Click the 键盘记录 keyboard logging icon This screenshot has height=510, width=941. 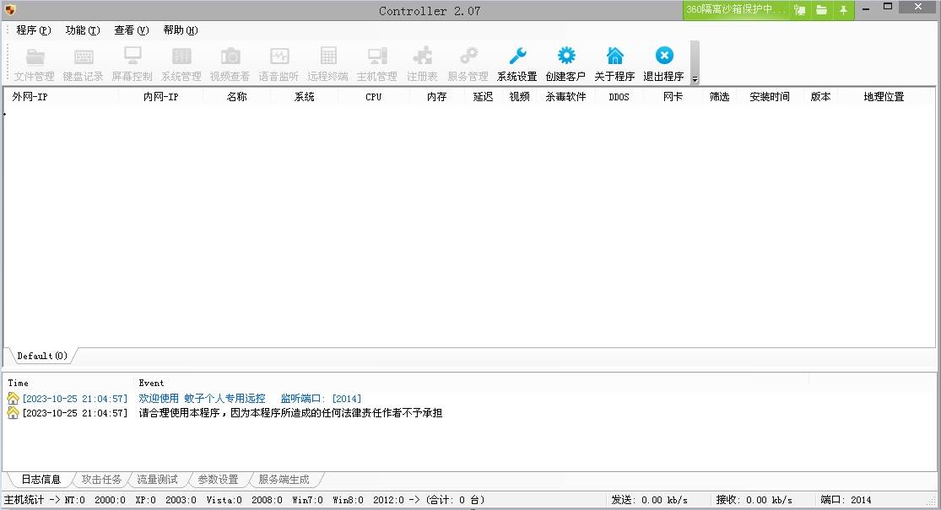(84, 63)
